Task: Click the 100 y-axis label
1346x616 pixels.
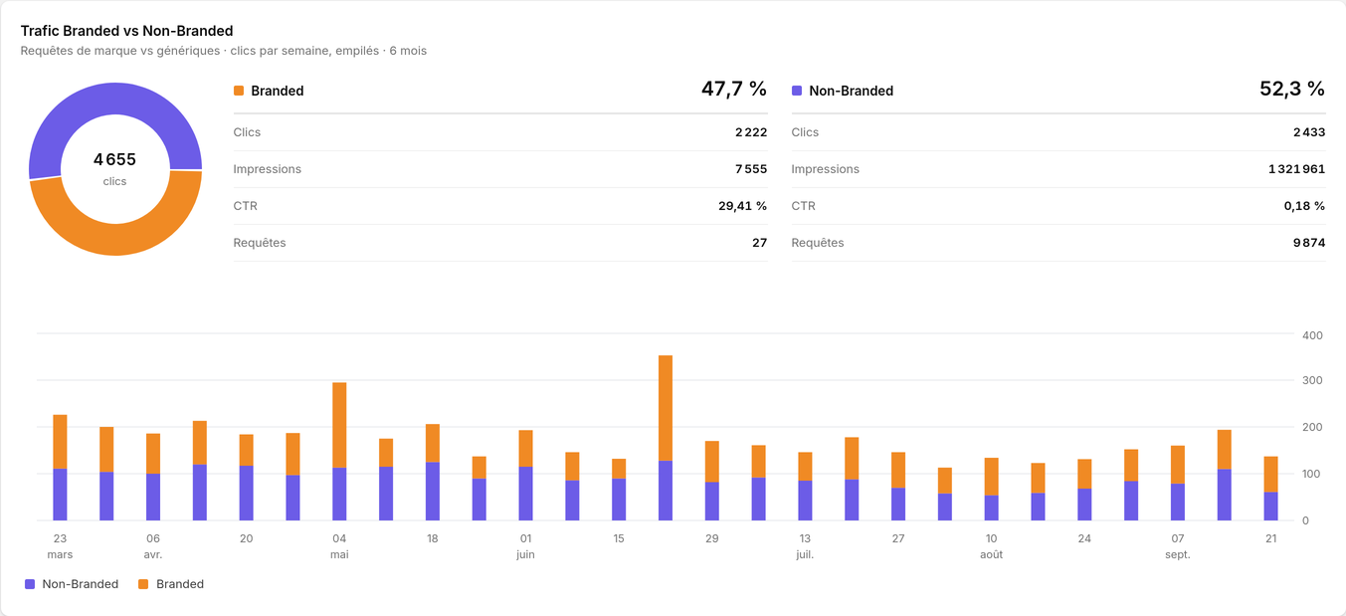Action: click(x=1312, y=475)
